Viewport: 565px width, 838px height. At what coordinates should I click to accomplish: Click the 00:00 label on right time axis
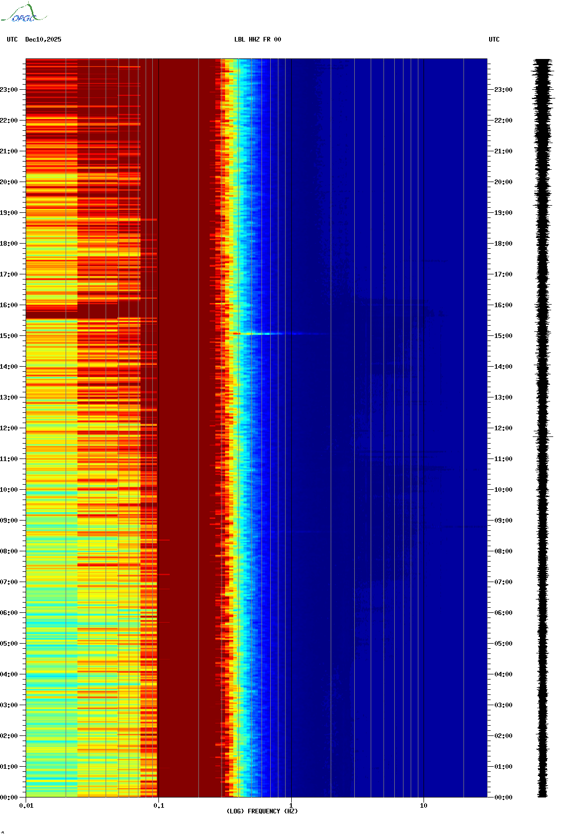(x=503, y=797)
